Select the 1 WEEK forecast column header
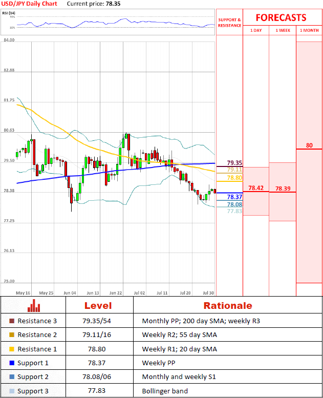 pos(283,30)
